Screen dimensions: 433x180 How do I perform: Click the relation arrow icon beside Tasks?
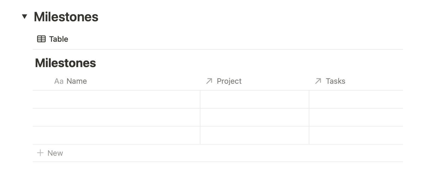coord(318,81)
